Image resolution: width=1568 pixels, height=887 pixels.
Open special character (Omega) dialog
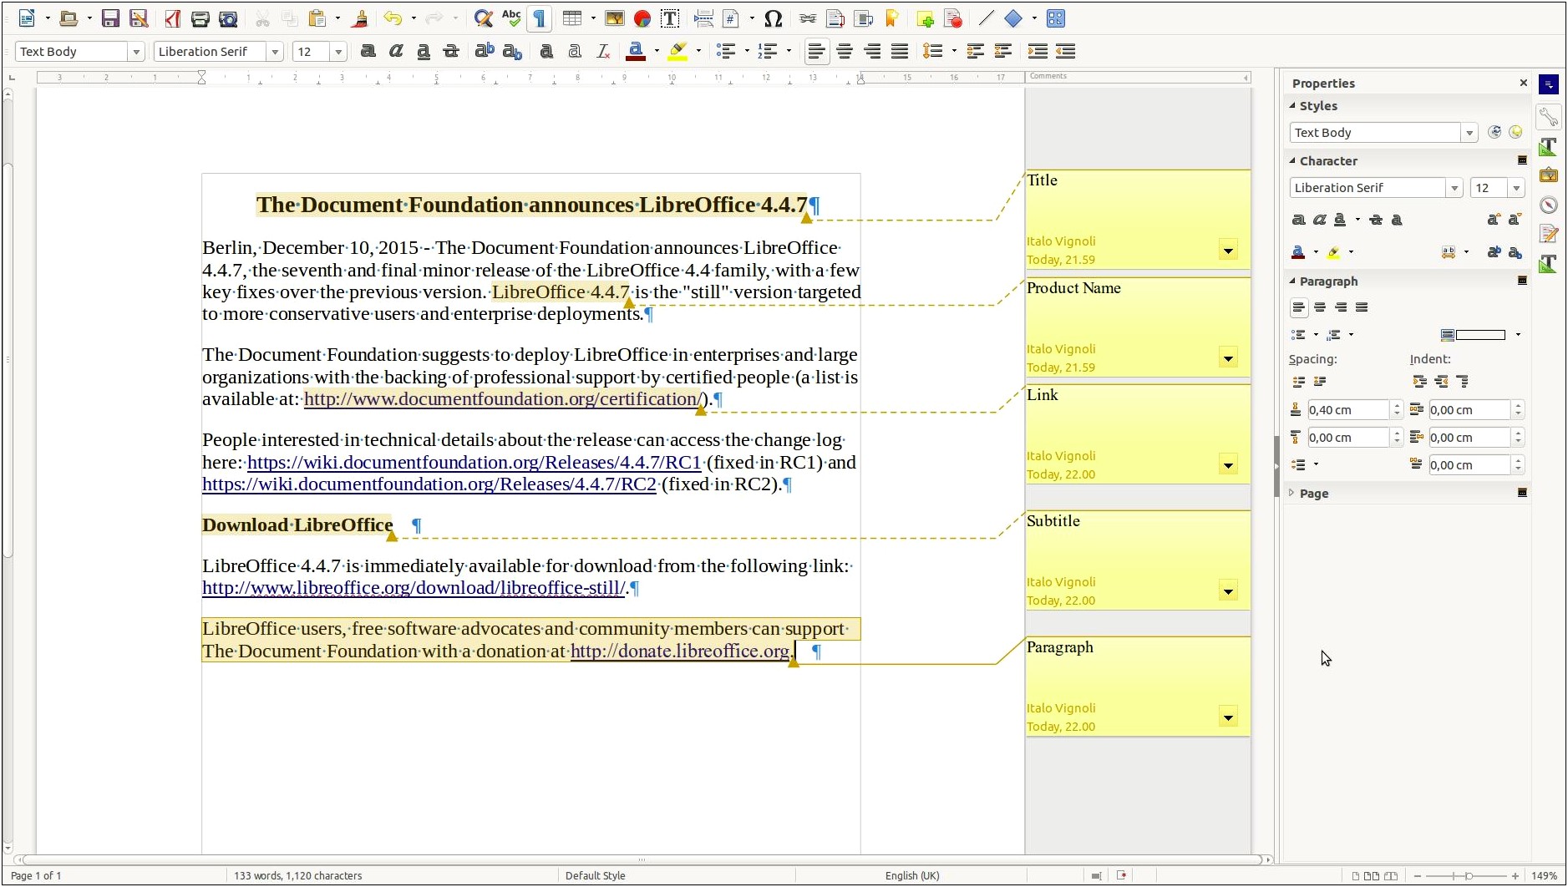[x=774, y=18]
